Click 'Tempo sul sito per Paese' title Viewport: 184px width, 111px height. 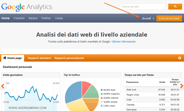(x=139, y=75)
